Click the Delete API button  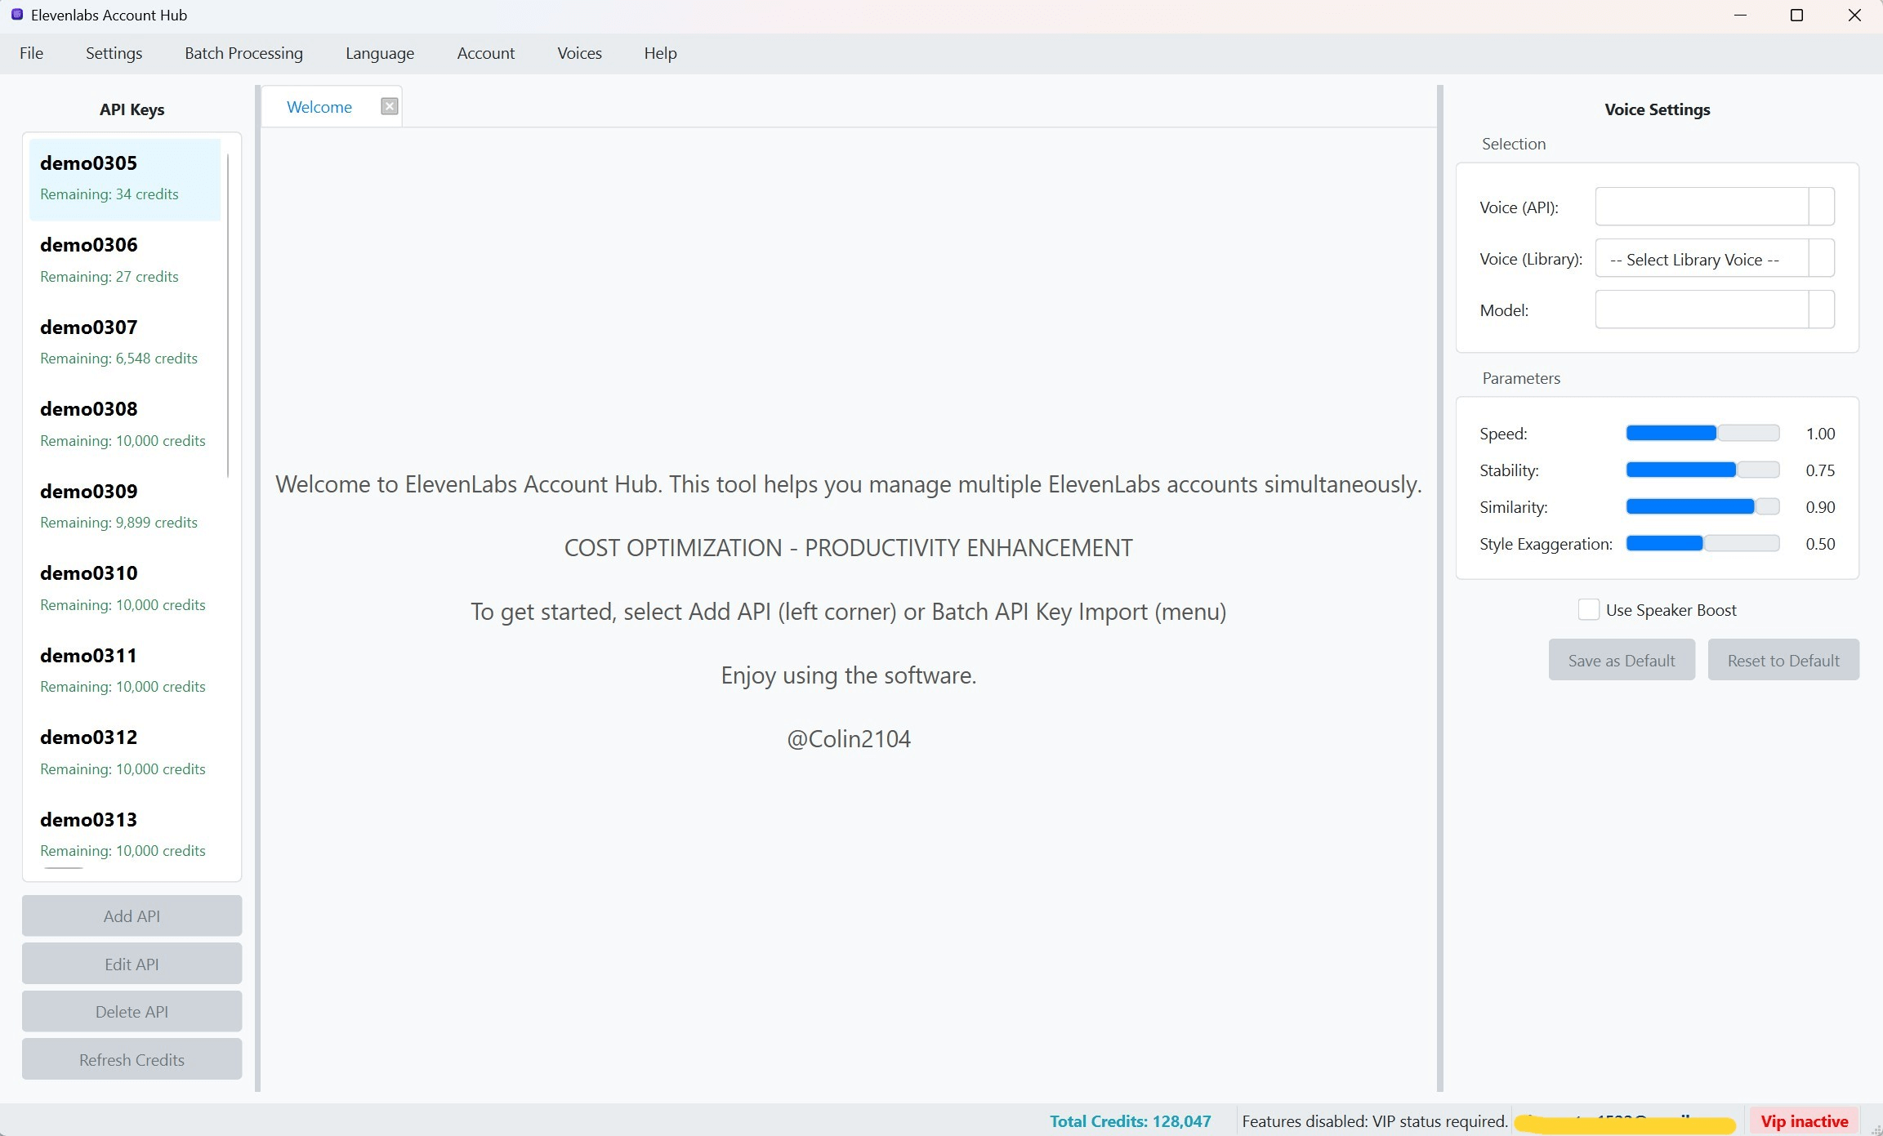(132, 1011)
